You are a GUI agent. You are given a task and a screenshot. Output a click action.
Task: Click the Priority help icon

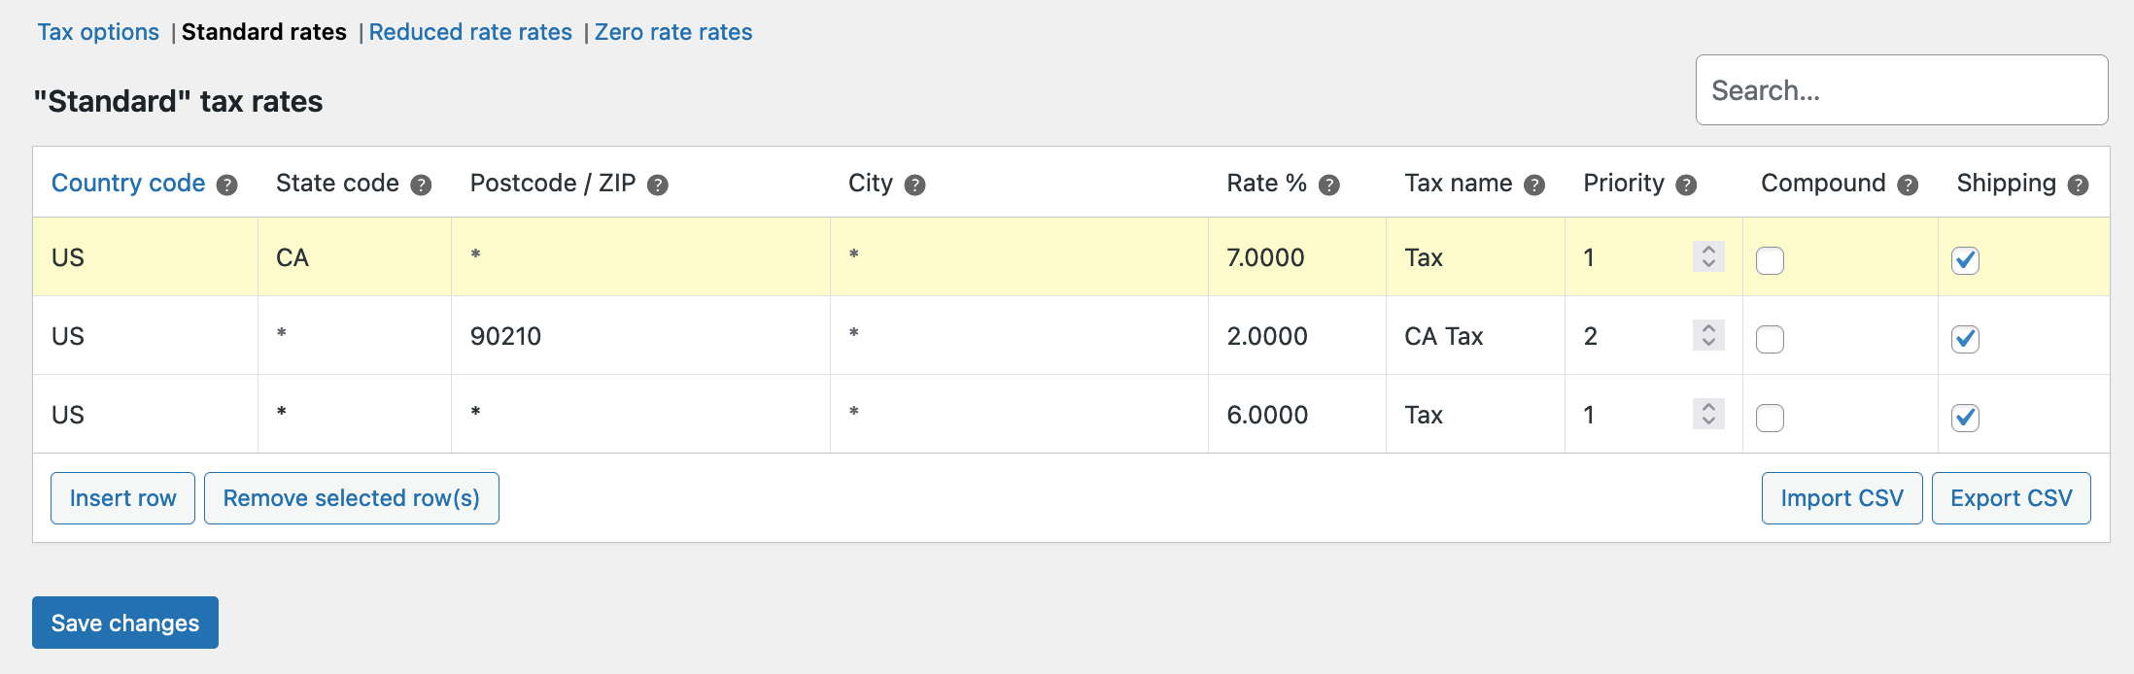pos(1687,185)
